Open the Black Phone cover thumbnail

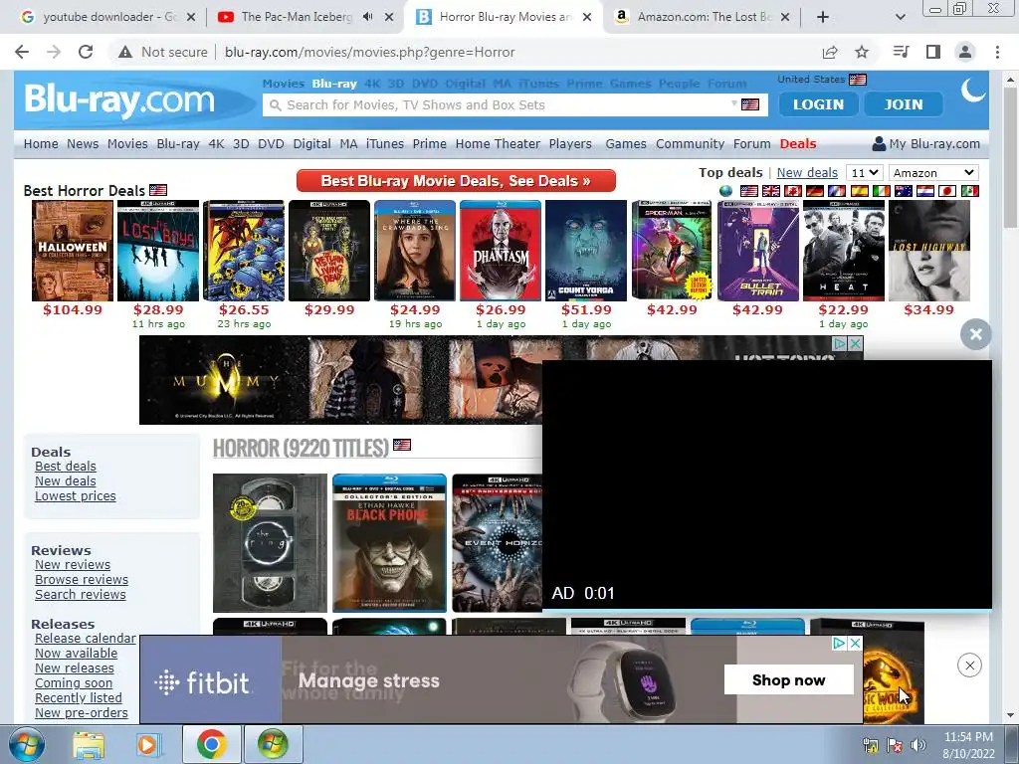[x=389, y=542]
